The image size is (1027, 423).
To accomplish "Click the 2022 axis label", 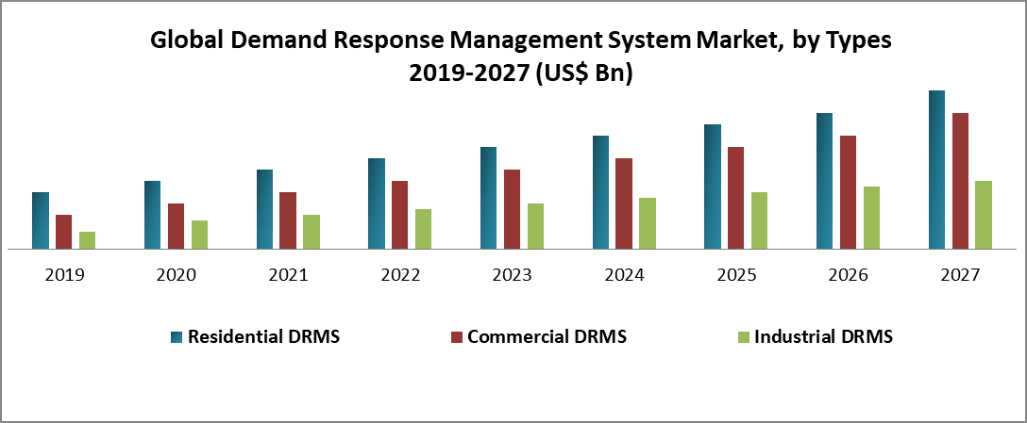I will pyautogui.click(x=400, y=275).
